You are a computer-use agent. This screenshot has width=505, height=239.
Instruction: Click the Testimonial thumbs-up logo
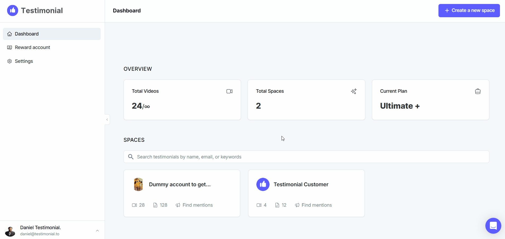12,11
